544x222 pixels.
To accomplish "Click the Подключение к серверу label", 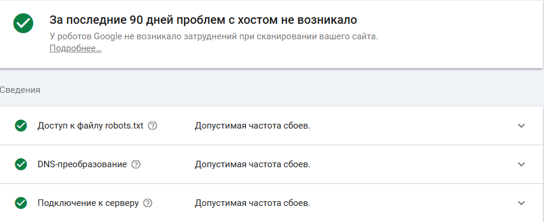I will tap(88, 203).
